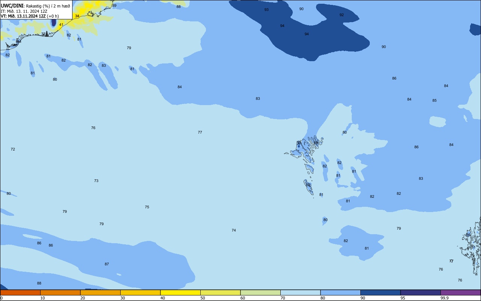Viewport: 481px width, 301px height.
Task: Select the 89 humidity value
Action: coord(114,5)
